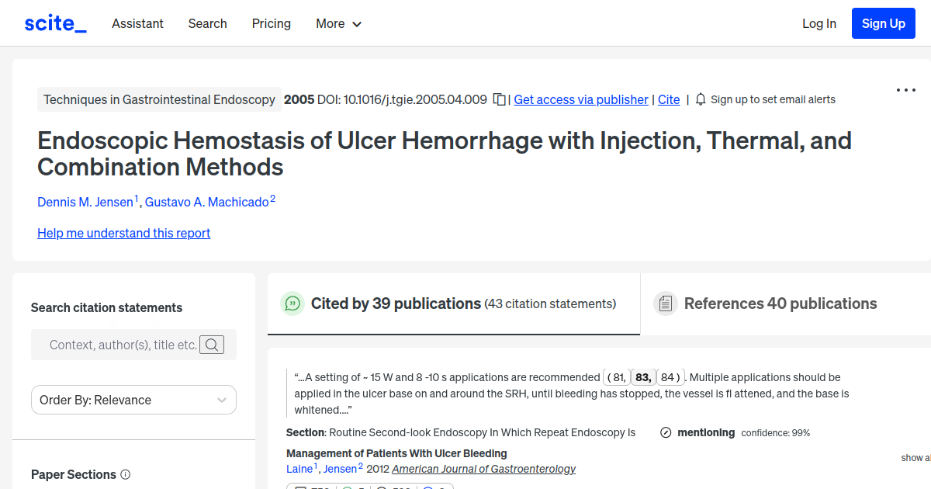This screenshot has height=489, width=931.
Task: Click the bell icon for email alerts
Action: [701, 99]
